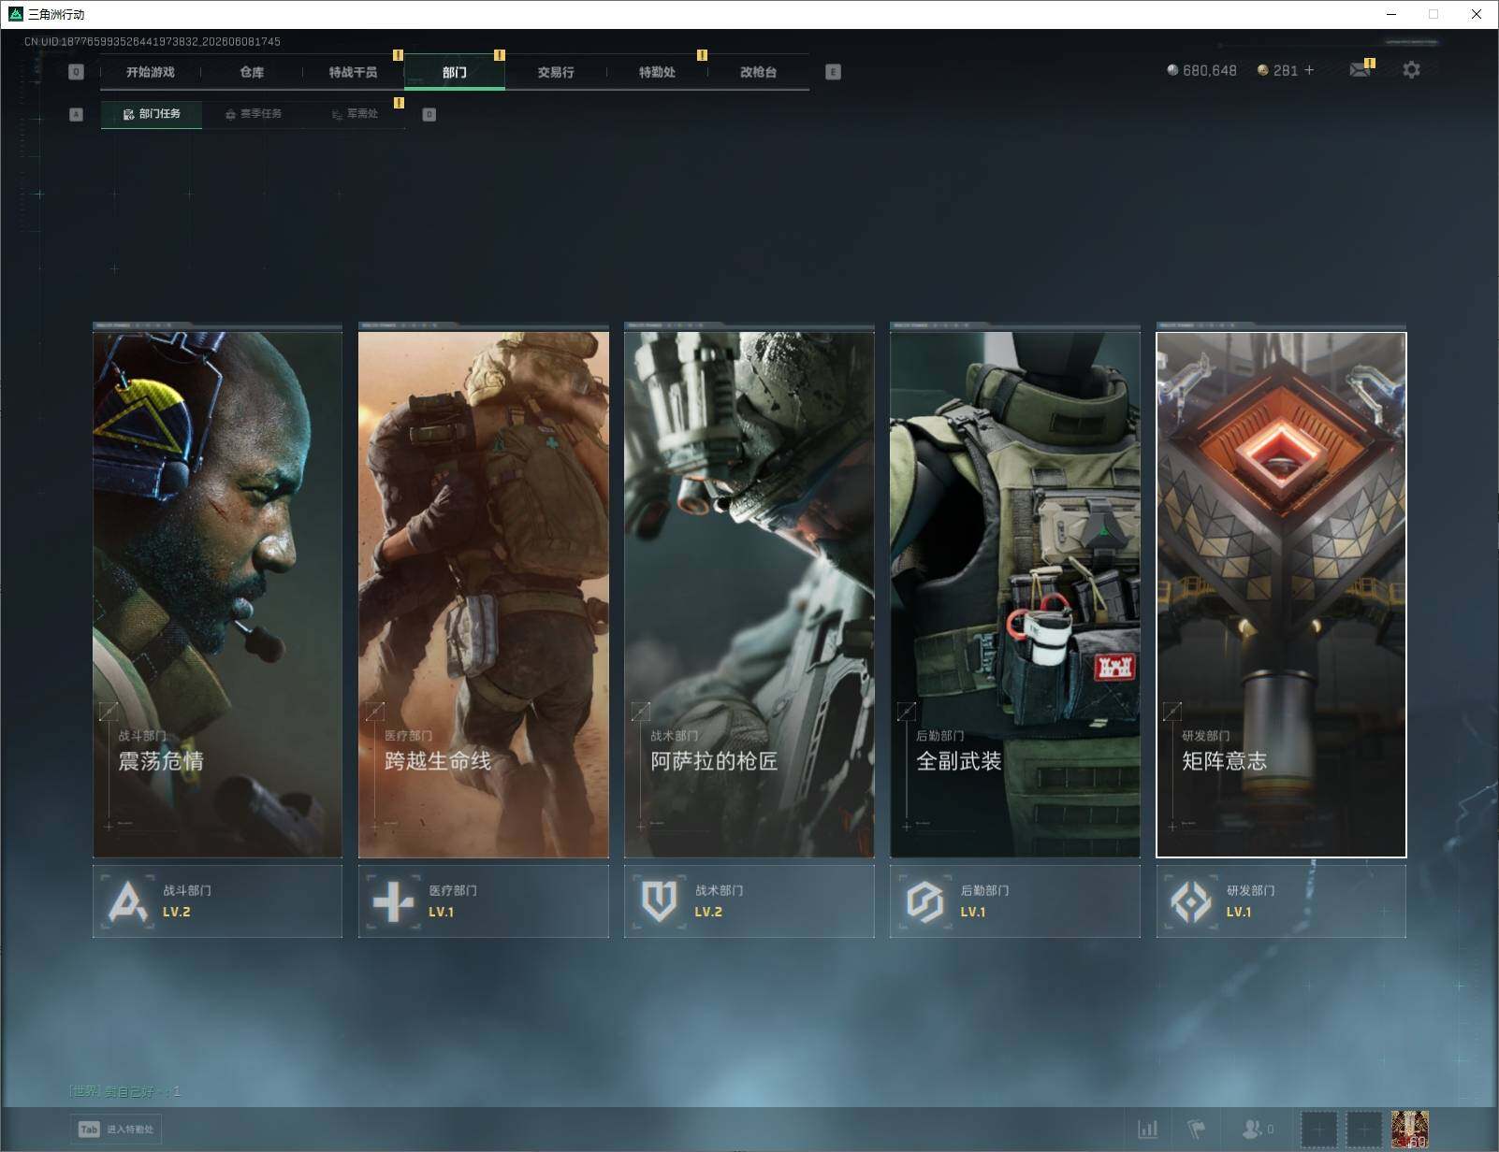Click the 680,648 coin balance
The image size is (1499, 1152).
[1201, 70]
